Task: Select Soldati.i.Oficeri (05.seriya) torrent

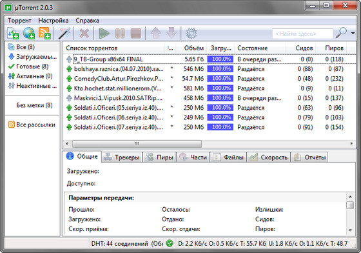Action: pyautogui.click(x=210, y=108)
